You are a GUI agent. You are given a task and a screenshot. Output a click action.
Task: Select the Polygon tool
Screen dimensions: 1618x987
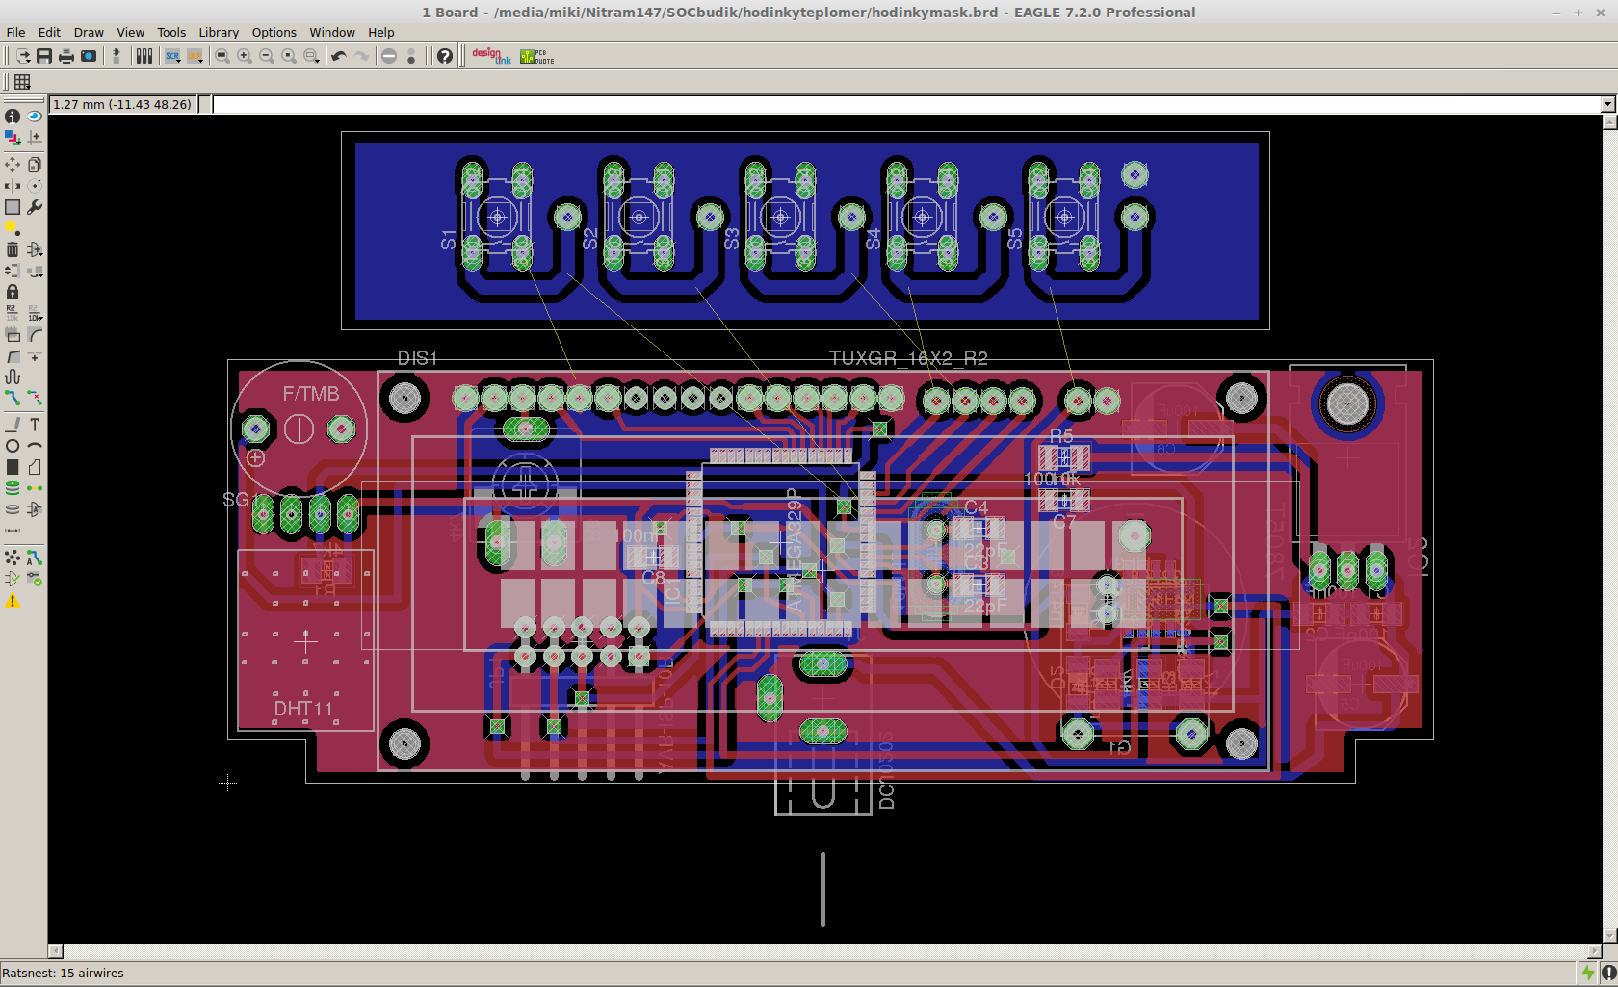click(35, 467)
